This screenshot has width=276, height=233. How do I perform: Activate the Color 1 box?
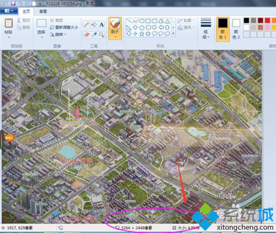222,29
